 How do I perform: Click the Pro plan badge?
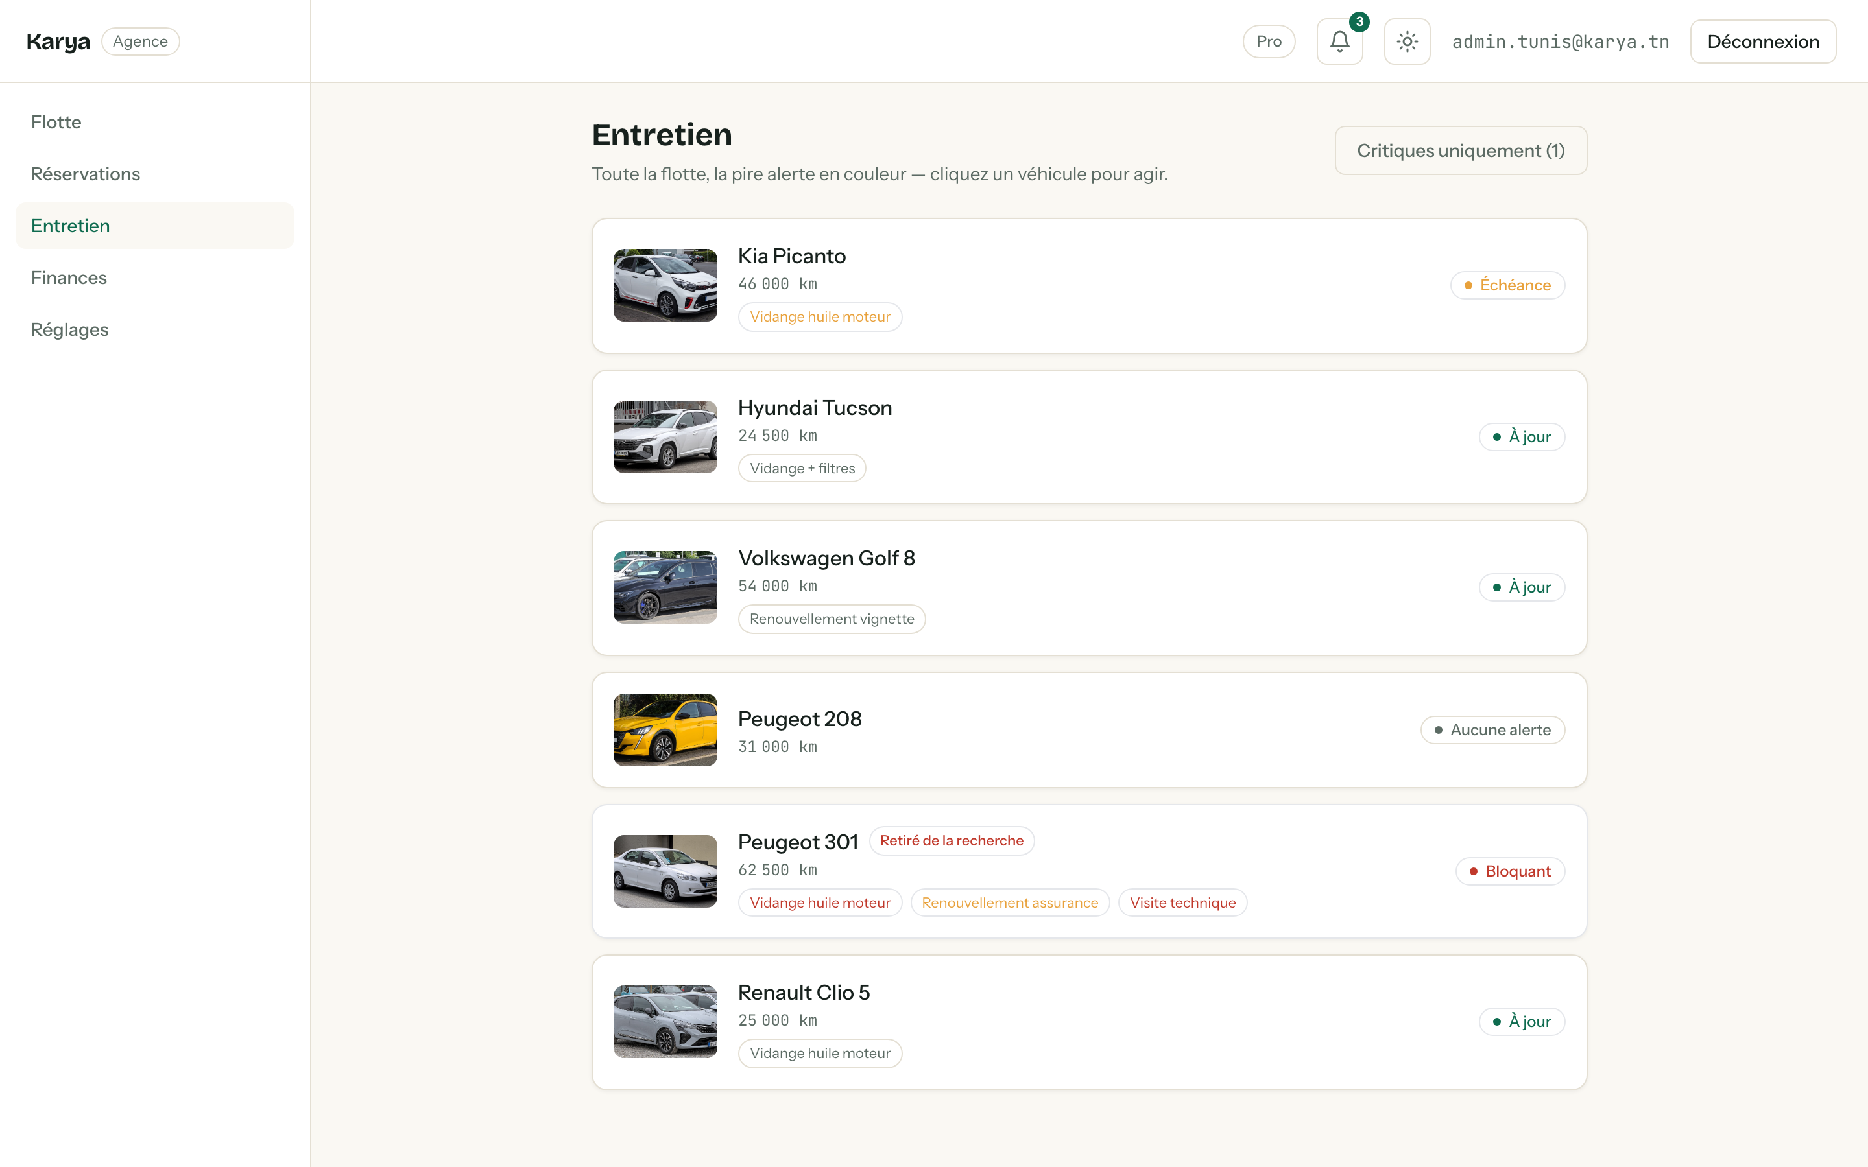(1268, 41)
